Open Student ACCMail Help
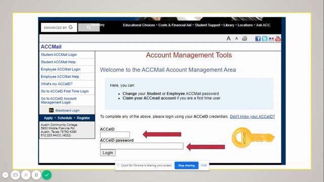 pyautogui.click(x=58, y=62)
